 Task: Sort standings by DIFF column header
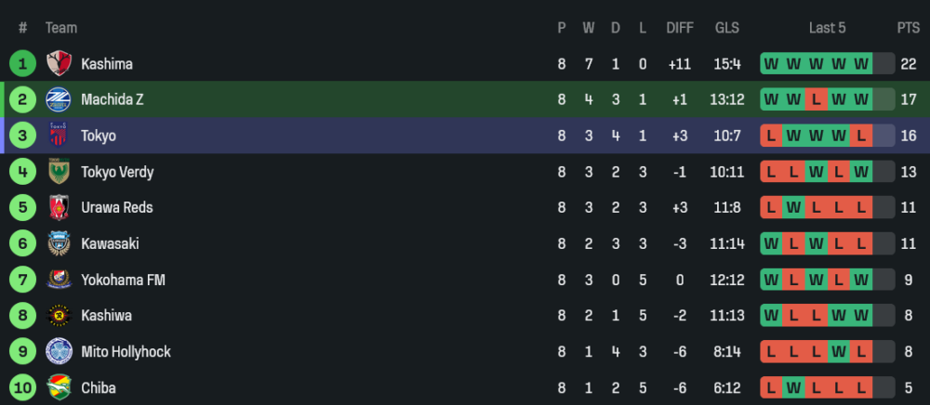(680, 28)
